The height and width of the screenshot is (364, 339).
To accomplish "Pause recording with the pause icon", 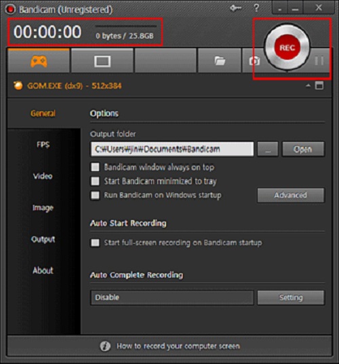I will coord(319,61).
